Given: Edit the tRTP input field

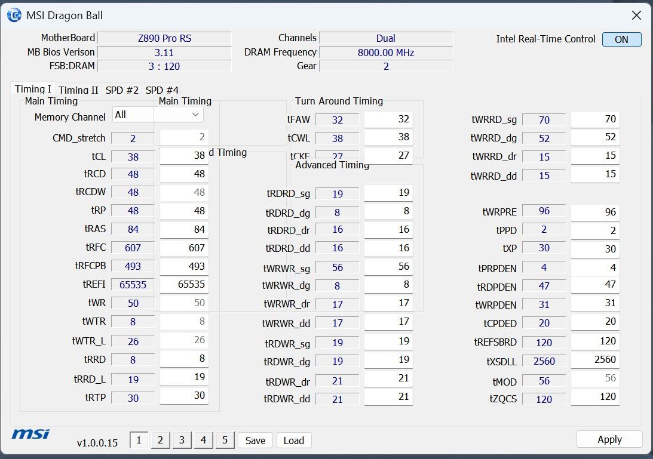Looking at the screenshot, I should click(184, 396).
